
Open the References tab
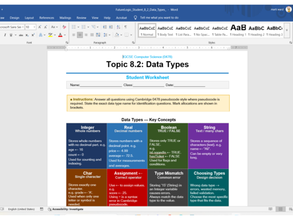point(46,18)
